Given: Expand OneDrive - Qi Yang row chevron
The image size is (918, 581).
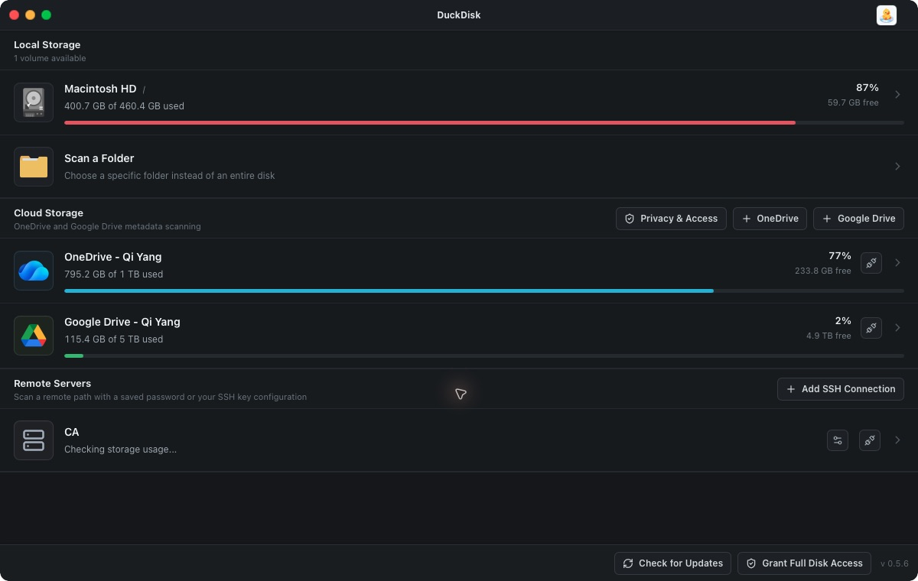Looking at the screenshot, I should 897,263.
